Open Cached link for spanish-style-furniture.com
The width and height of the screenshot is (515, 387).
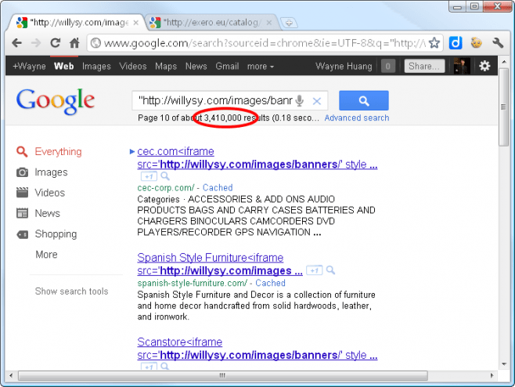pos(270,283)
